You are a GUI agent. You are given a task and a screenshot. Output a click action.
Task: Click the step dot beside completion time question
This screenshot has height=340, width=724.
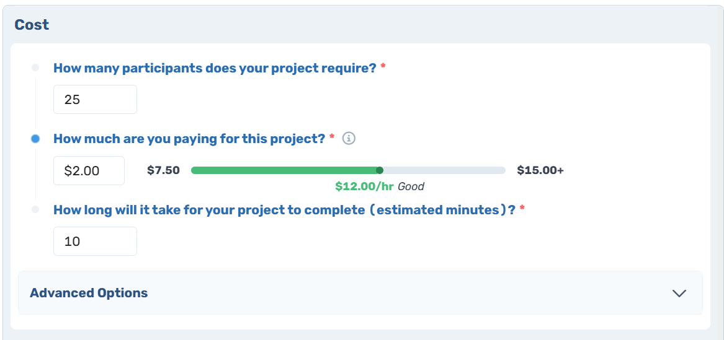pyautogui.click(x=35, y=209)
